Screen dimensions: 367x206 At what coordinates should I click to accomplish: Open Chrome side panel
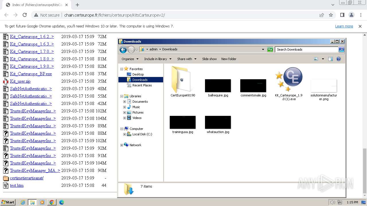click(x=342, y=15)
